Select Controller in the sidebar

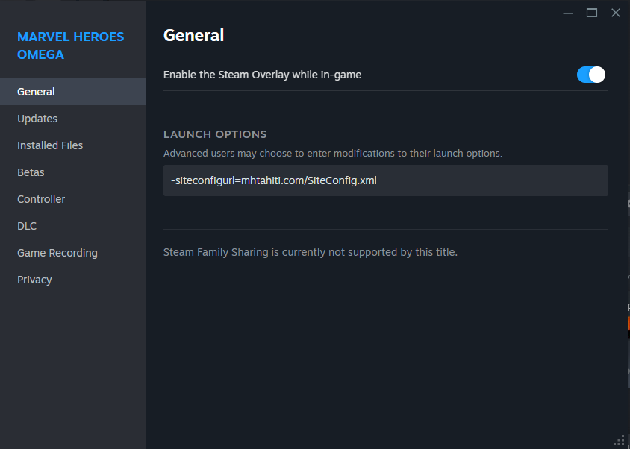pos(41,199)
